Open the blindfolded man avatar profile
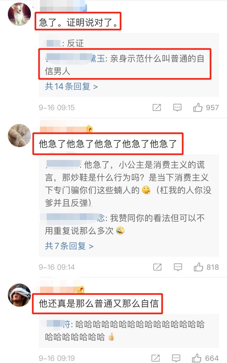The width and height of the screenshot is (227, 363). [20, 295]
